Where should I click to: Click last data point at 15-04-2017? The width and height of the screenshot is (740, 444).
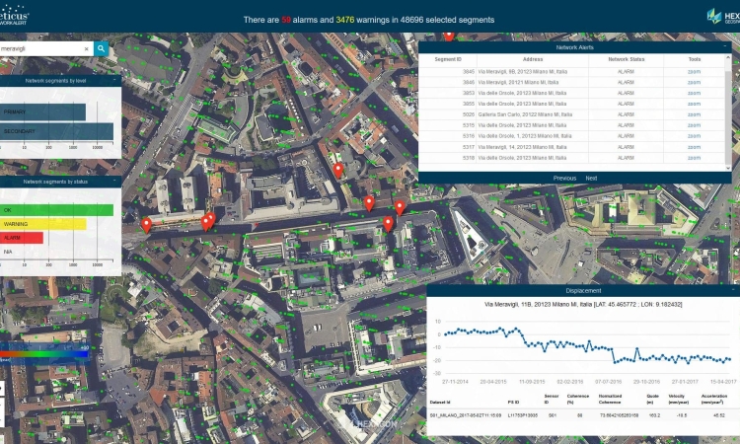729,359
